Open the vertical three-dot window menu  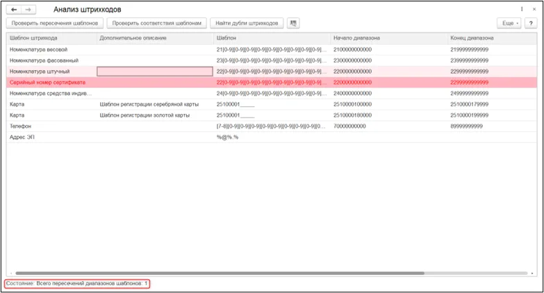pyautogui.click(x=522, y=9)
